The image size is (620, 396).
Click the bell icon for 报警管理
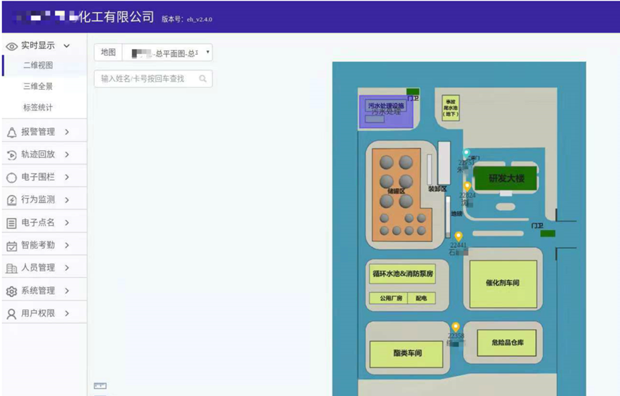pyautogui.click(x=11, y=132)
